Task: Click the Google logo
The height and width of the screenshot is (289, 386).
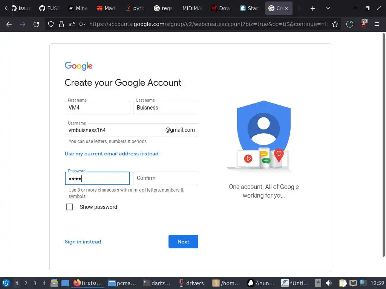Action: coord(78,66)
